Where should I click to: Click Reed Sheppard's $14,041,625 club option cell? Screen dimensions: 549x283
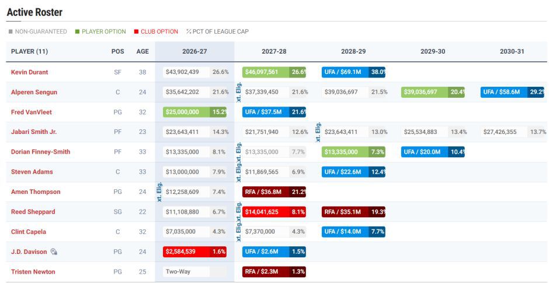pyautogui.click(x=274, y=212)
